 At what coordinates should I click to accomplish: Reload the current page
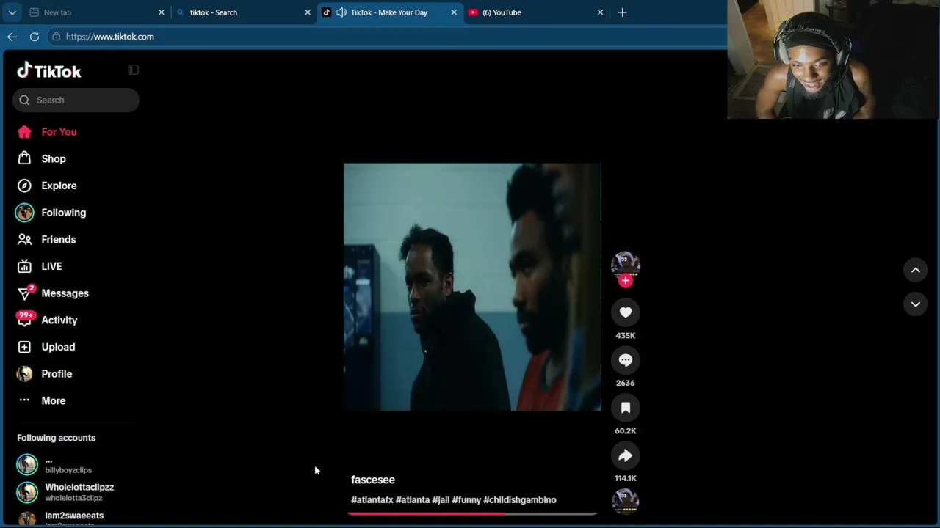35,37
